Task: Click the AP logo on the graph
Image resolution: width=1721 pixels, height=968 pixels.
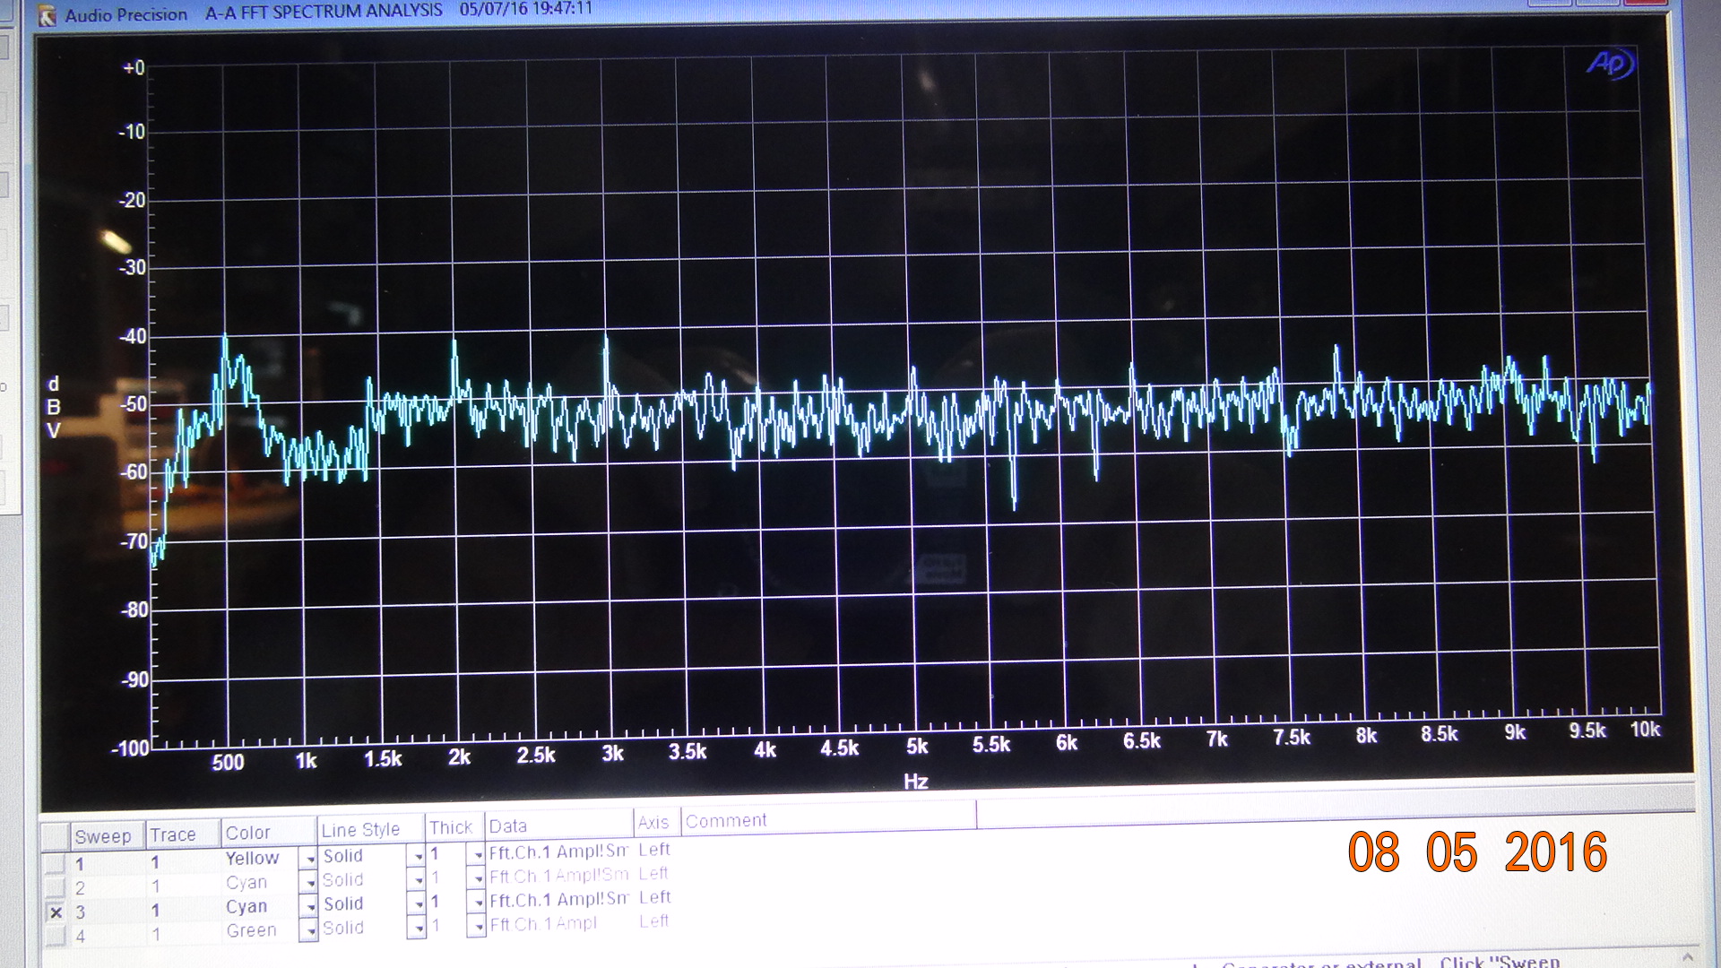Action: (x=1610, y=65)
